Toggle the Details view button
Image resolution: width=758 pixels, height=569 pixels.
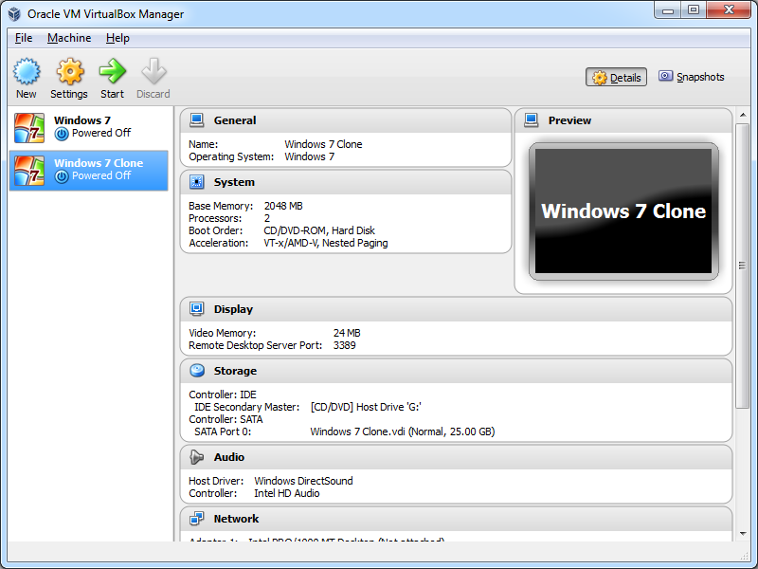point(616,78)
